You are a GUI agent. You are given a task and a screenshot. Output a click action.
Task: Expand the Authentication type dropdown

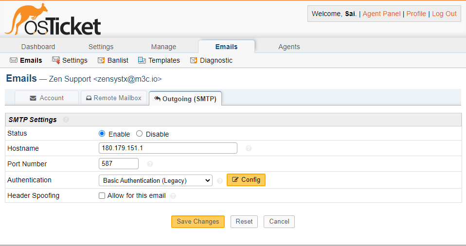(155, 180)
